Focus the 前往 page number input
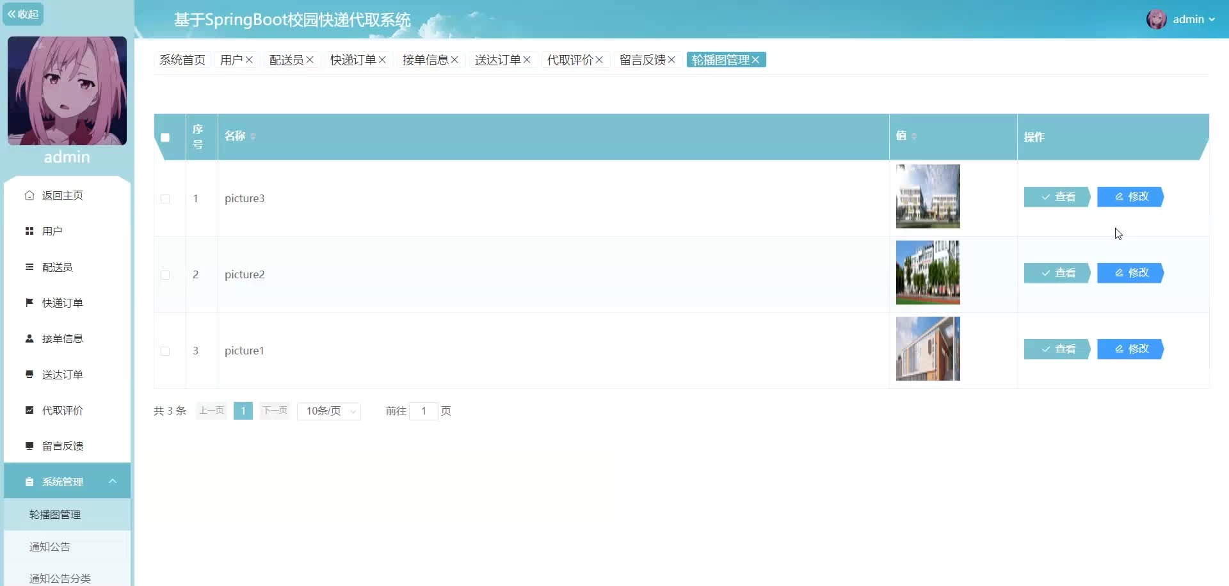 pyautogui.click(x=424, y=411)
